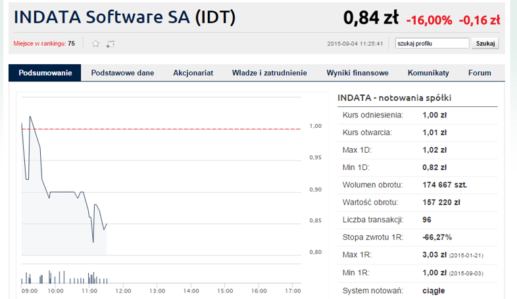The image size is (517, 299).
Task: Click the 0,84 zł current price
Action: 371,18
